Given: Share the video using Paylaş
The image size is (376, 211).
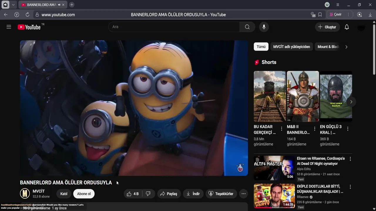Looking at the screenshot, I should click(x=169, y=194).
